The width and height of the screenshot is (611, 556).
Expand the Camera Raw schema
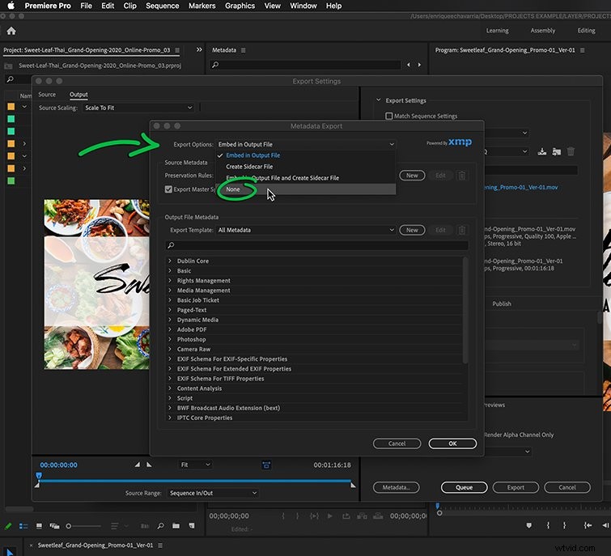click(x=170, y=349)
